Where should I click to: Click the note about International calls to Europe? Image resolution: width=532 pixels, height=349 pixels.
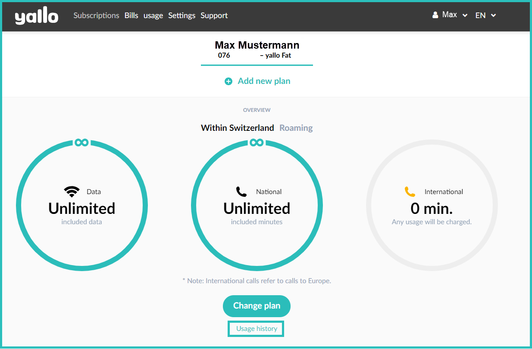pyautogui.click(x=257, y=281)
